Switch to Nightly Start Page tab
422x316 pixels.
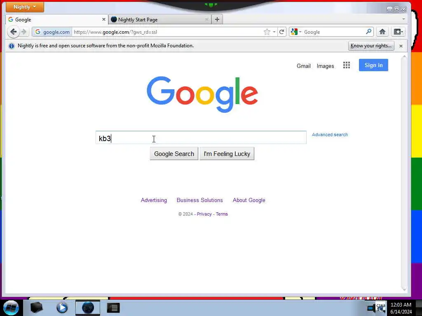point(160,19)
